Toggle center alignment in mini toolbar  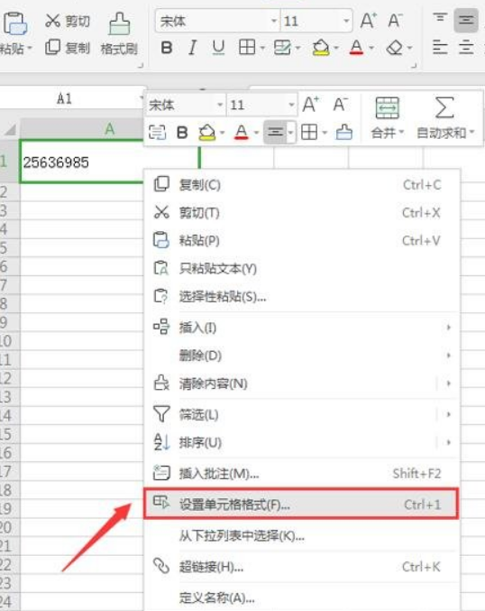pyautogui.click(x=275, y=133)
